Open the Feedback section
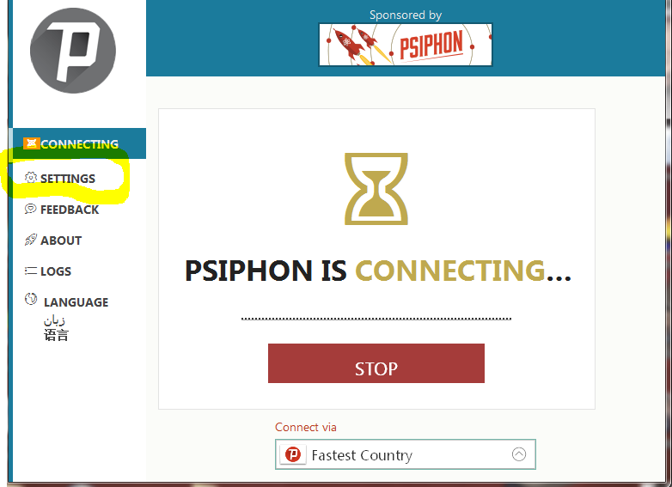 tap(70, 210)
